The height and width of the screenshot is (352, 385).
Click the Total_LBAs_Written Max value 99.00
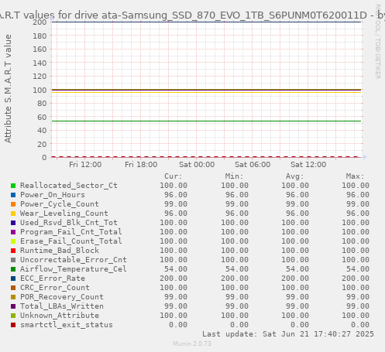click(358, 306)
